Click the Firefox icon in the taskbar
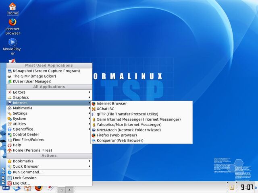The height and width of the screenshot is (193, 258). coord(39,189)
